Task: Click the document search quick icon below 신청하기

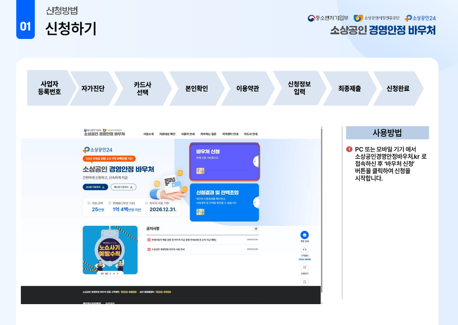Action: (x=305, y=282)
